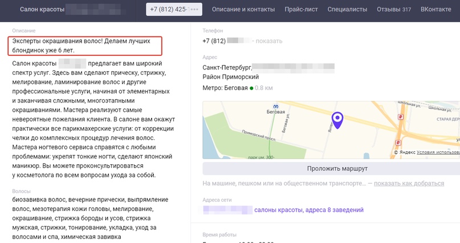The width and height of the screenshot is (460, 243).
Task: Open the Описание и контакты tab
Action: 243,9
